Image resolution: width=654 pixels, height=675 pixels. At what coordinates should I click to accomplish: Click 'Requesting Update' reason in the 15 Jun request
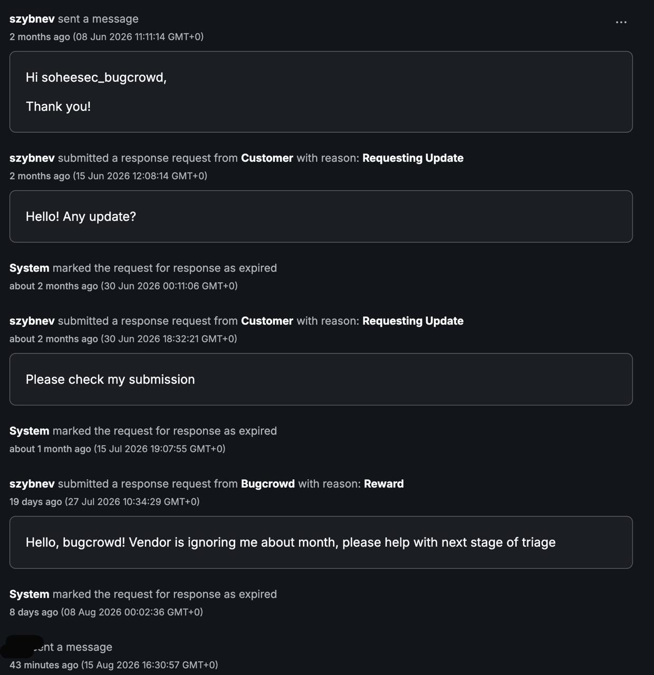[413, 158]
